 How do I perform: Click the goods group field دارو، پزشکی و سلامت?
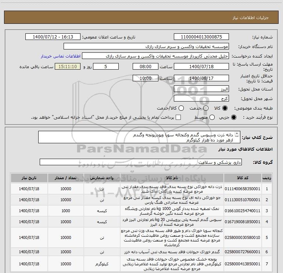(x=141, y=162)
